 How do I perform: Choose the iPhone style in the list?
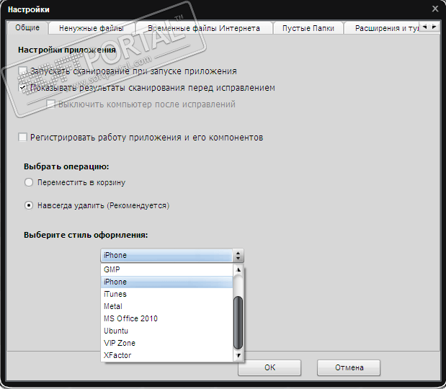coord(167,282)
